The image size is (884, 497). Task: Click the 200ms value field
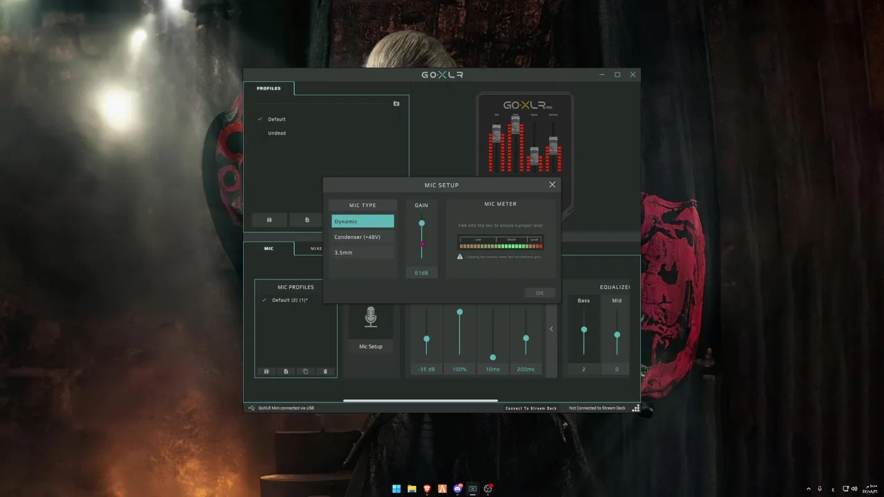click(526, 369)
